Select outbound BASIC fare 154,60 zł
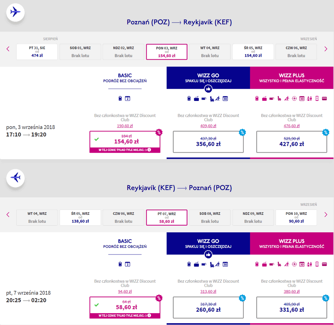The height and width of the screenshot is (325, 334). click(125, 142)
